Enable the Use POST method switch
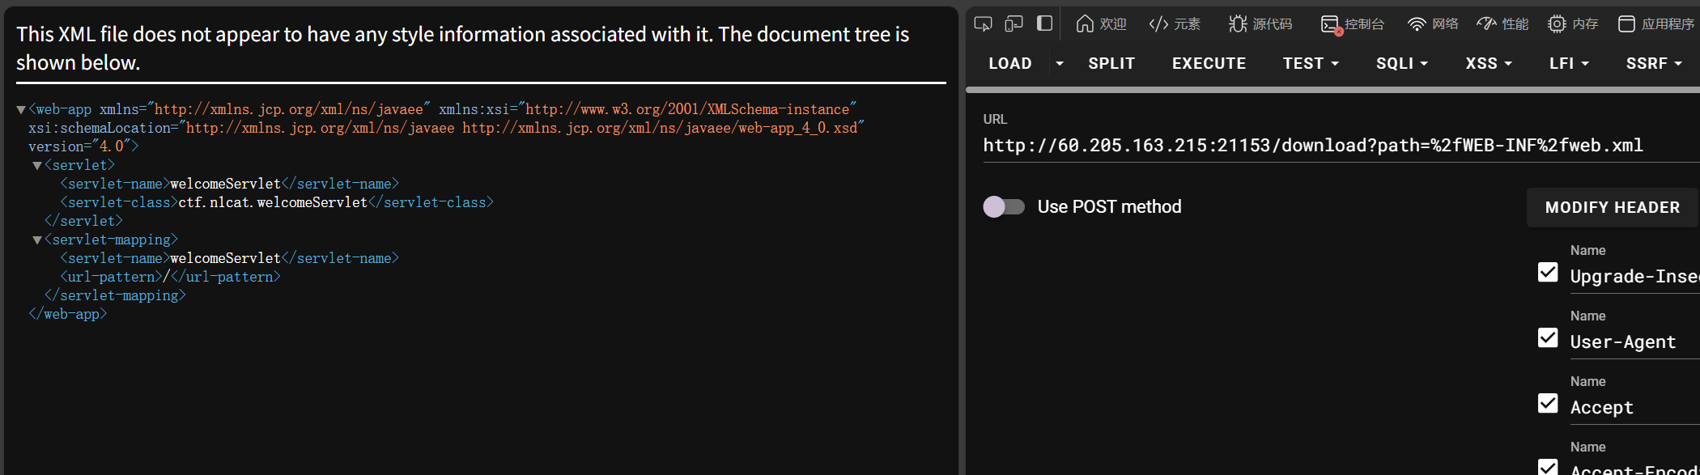This screenshot has width=1700, height=475. click(1004, 207)
